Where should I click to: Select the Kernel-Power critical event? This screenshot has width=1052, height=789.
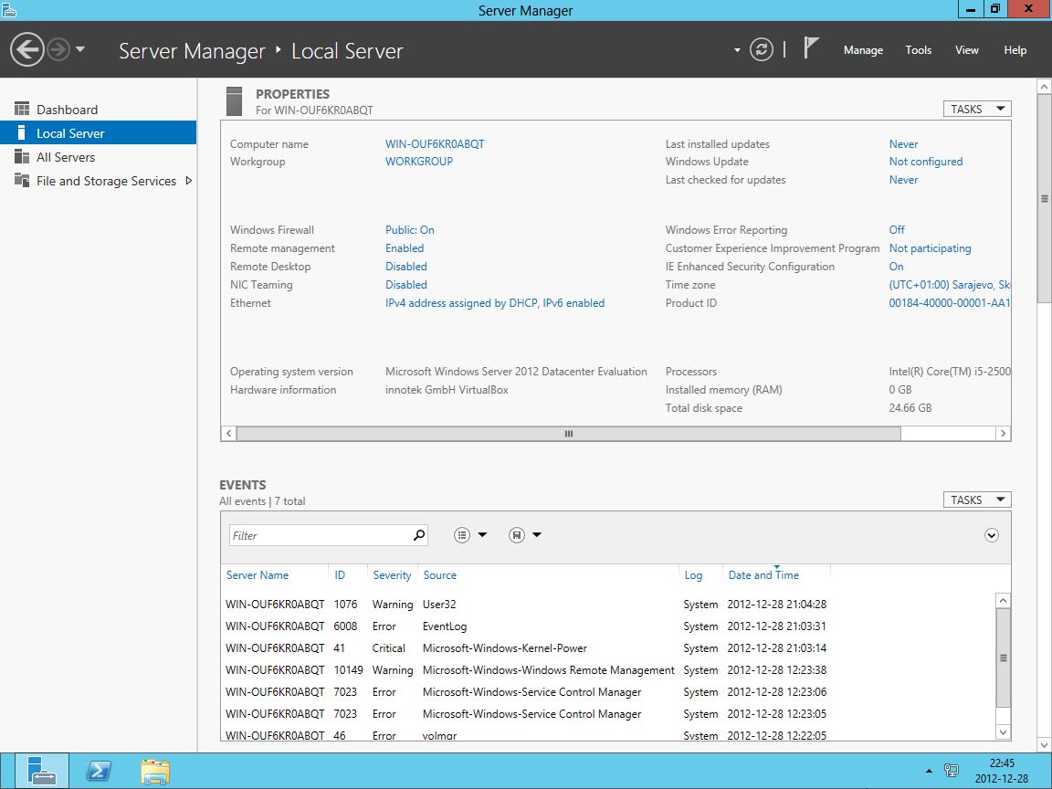(526, 648)
